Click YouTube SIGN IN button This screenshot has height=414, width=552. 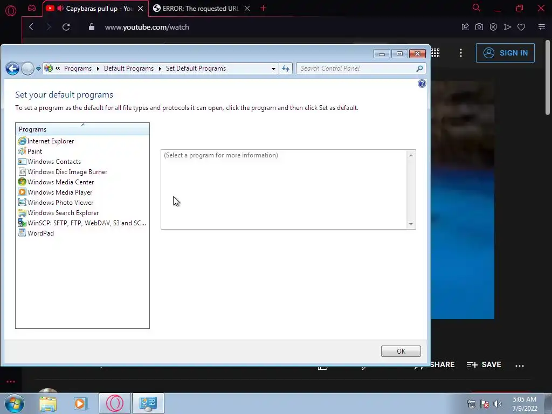[x=505, y=53]
